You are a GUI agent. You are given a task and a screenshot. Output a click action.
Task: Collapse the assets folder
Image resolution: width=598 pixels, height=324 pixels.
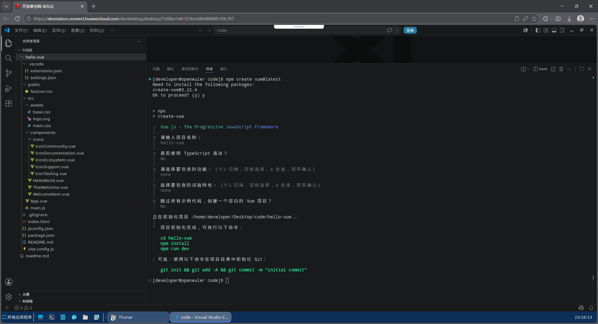coord(81,105)
